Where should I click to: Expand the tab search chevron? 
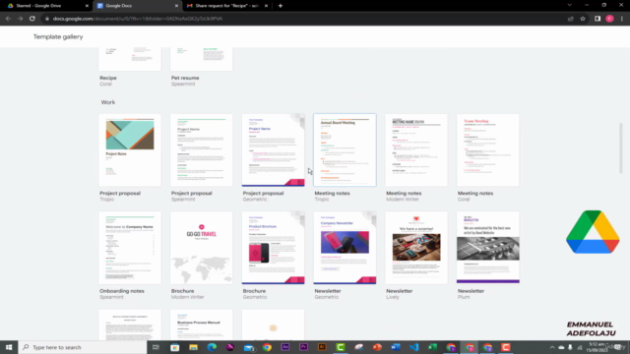569,5
